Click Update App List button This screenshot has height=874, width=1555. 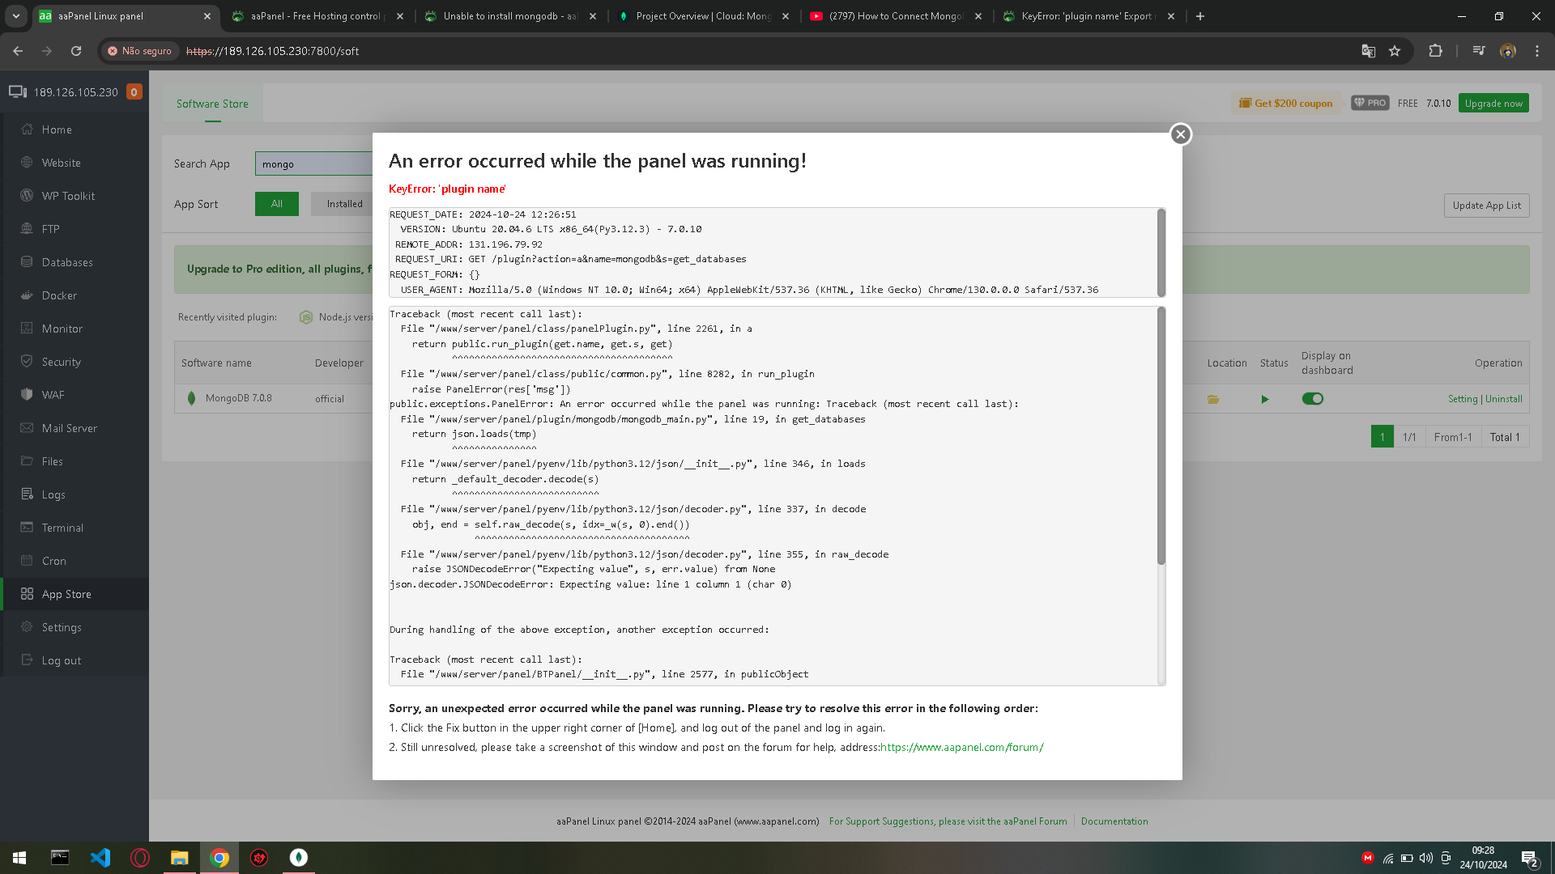[1486, 206]
